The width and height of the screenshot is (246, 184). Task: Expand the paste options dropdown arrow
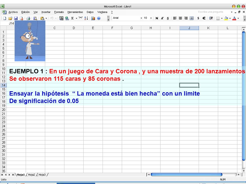[x=46, y=18]
